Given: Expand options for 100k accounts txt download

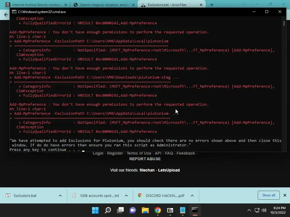Looking at the screenshot, I should click(126, 196).
